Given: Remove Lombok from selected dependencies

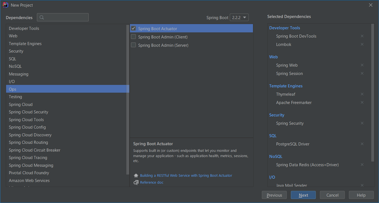Looking at the screenshot, I should 362,44.
